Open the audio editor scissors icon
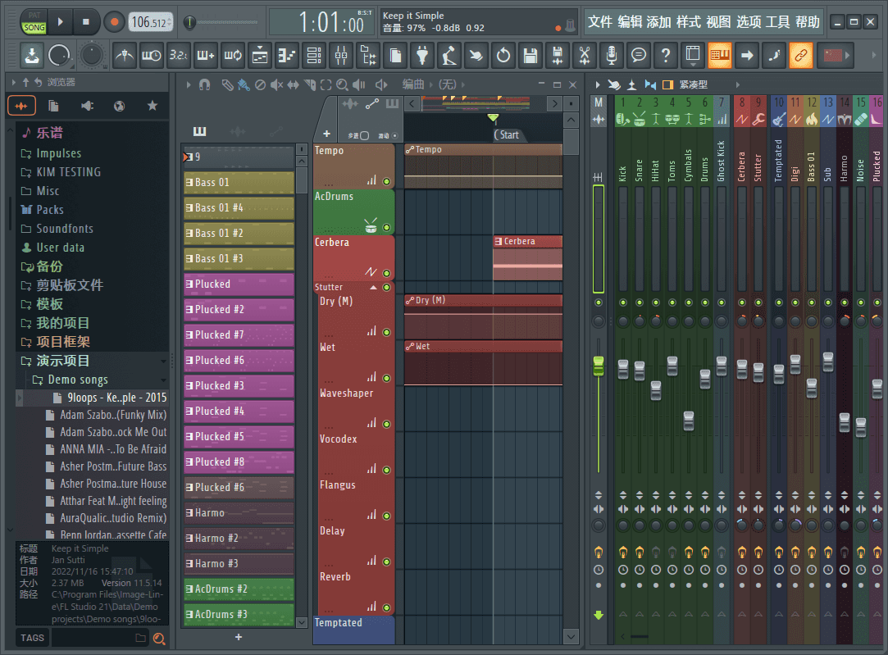Viewport: 888px width, 655px height. tap(585, 56)
